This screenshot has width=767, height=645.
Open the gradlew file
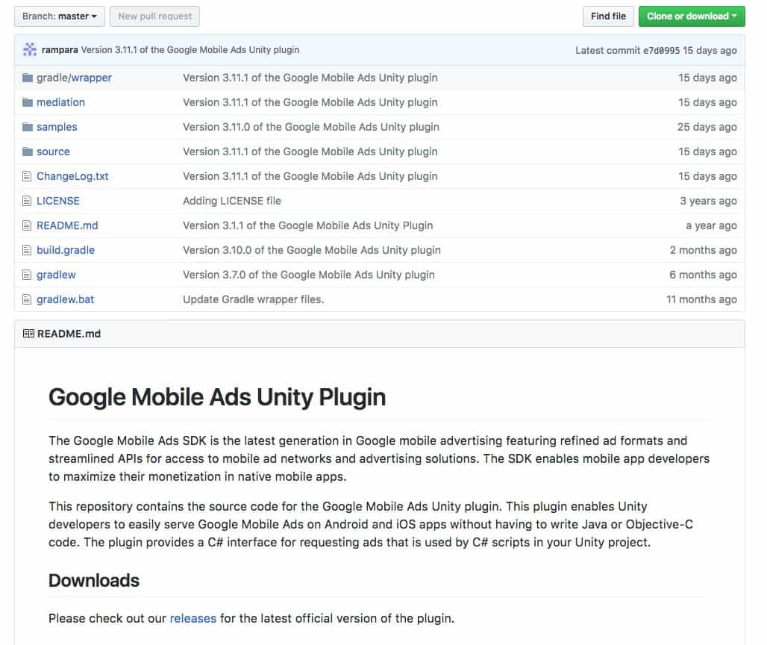[56, 275]
